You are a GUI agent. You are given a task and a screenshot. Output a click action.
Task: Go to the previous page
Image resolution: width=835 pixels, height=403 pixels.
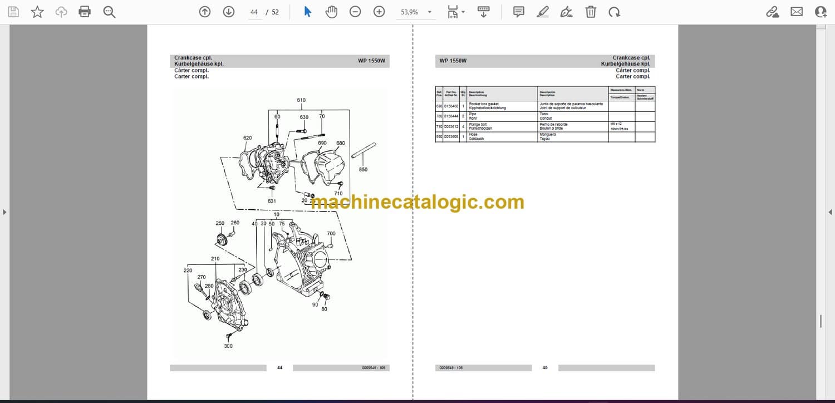pyautogui.click(x=205, y=12)
